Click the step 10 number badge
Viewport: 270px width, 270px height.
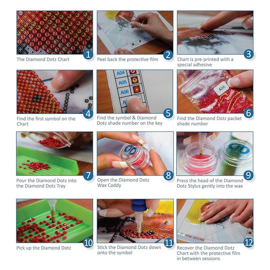(88, 243)
